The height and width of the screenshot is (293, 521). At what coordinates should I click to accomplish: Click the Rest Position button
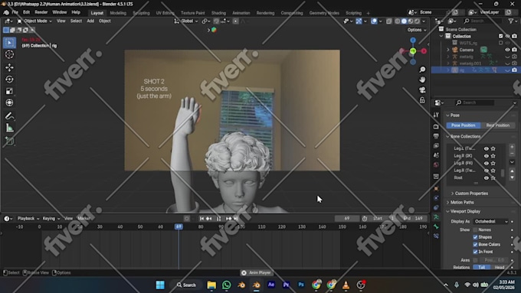click(x=497, y=125)
